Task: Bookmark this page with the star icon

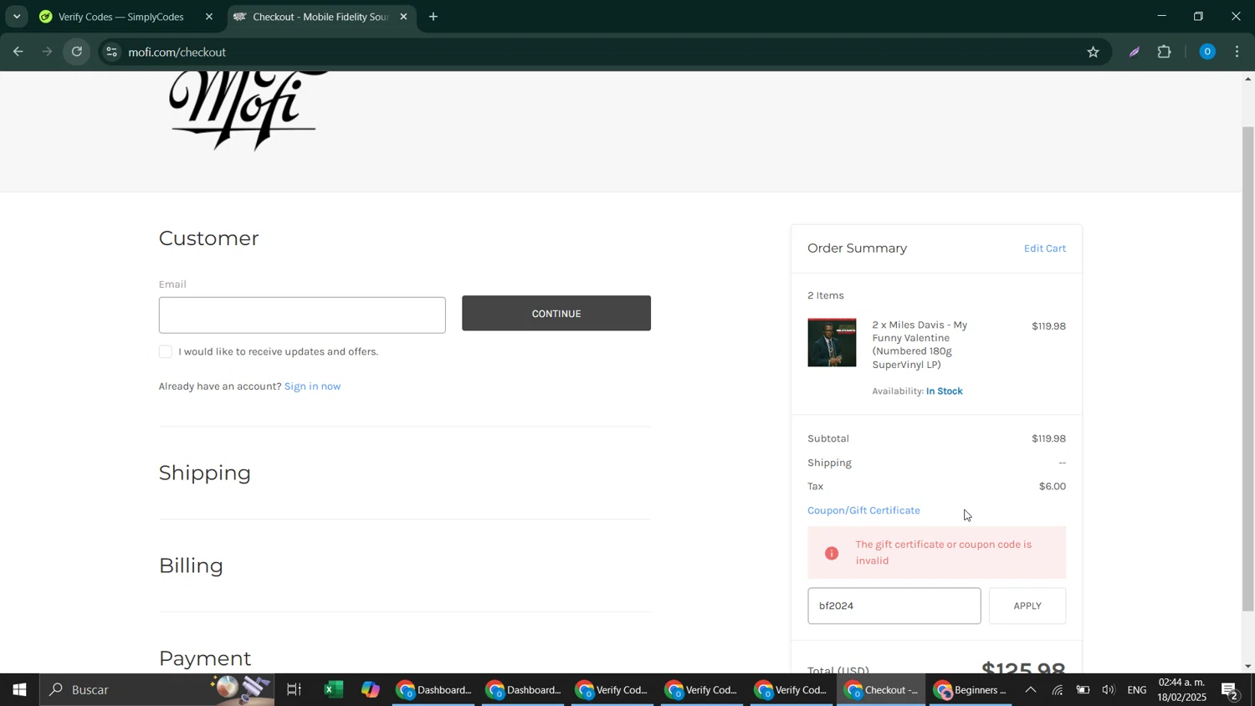Action: click(1093, 52)
